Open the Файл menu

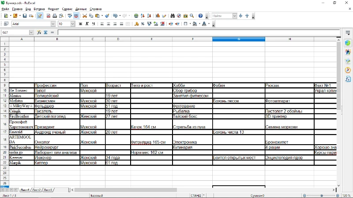click(5, 9)
